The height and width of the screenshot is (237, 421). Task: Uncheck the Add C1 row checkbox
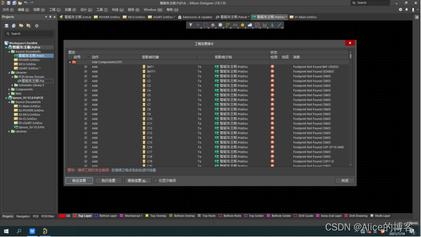tap(86, 76)
